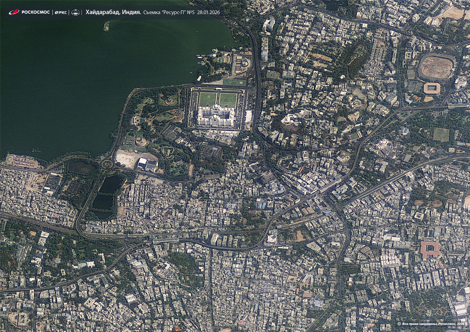Click the РКС logo in header
The image size is (470, 332).
(61, 12)
